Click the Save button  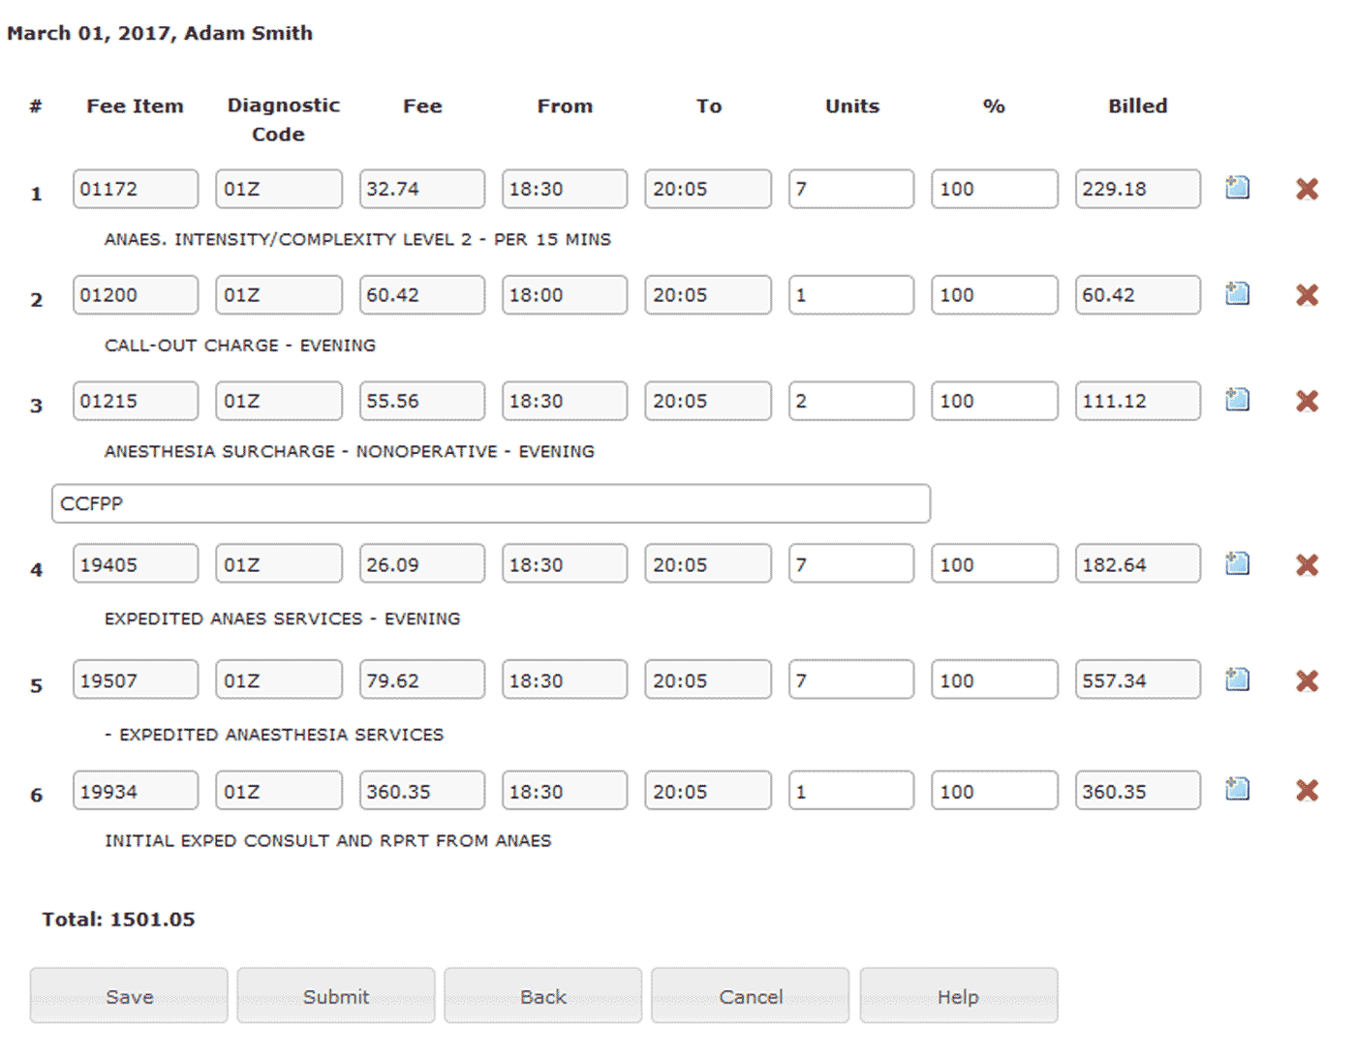[x=129, y=996]
